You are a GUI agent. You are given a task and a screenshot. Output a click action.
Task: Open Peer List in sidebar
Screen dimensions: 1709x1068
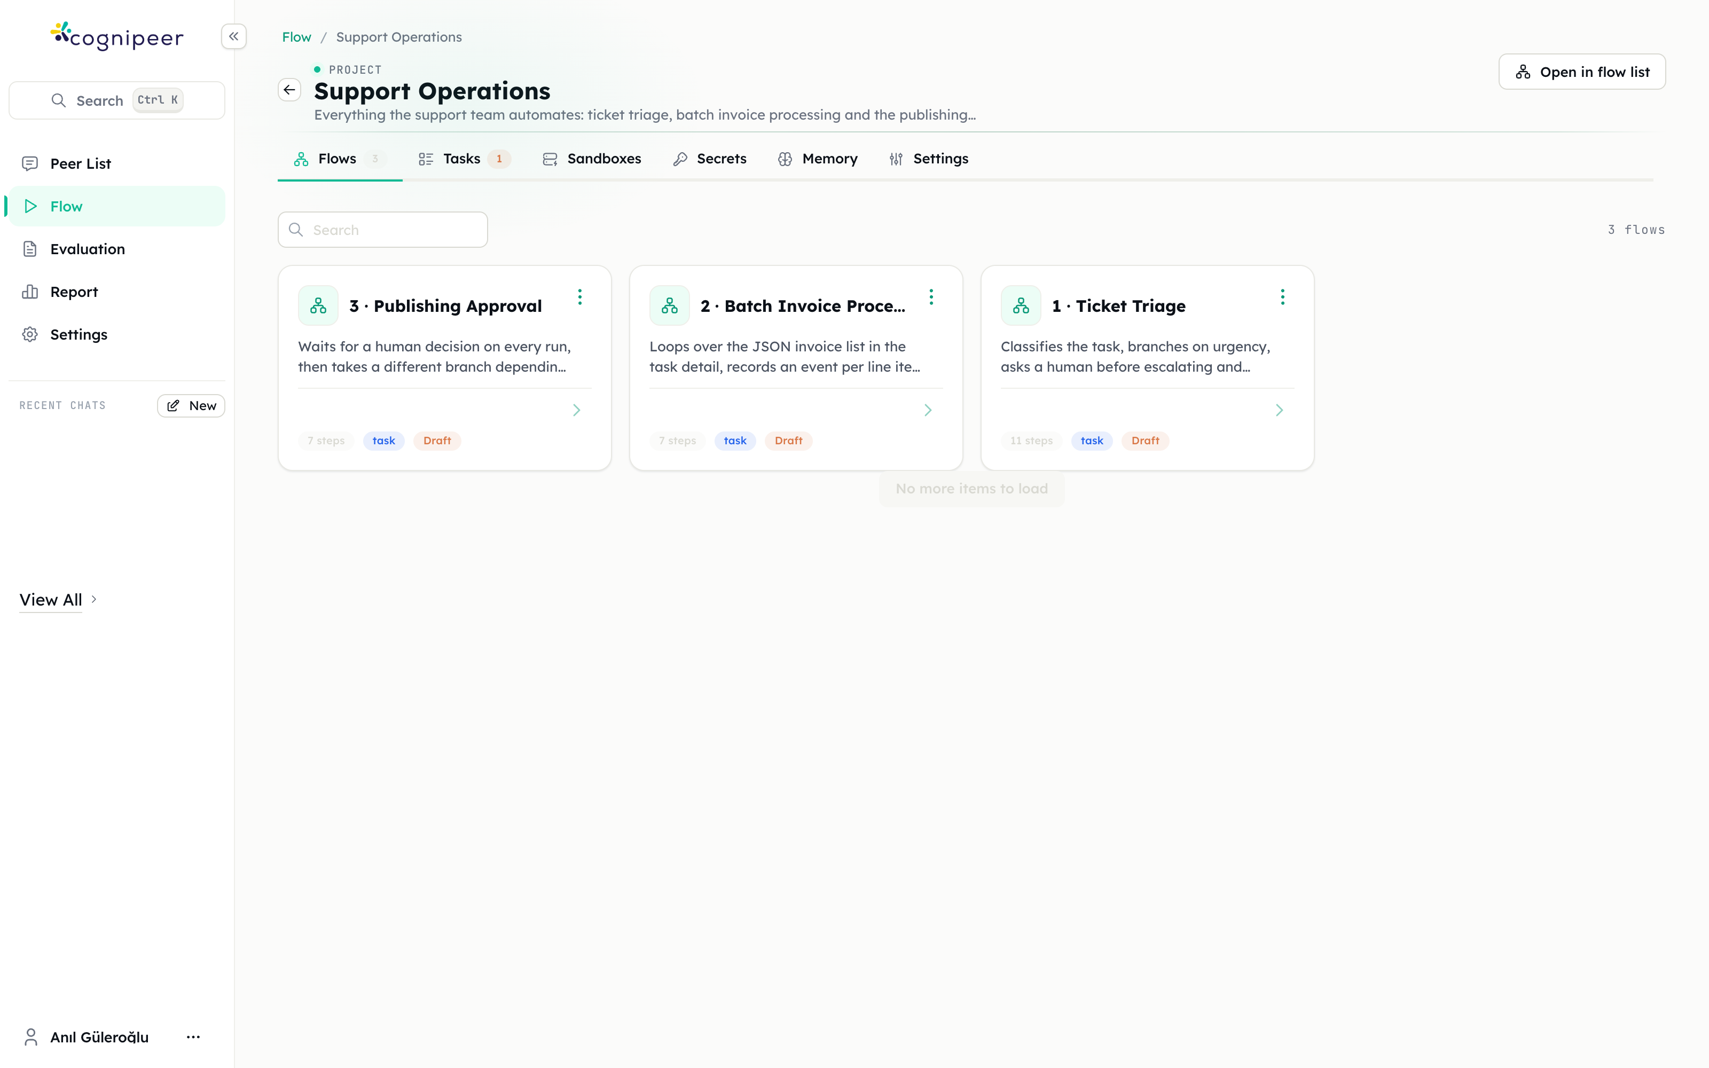(116, 164)
